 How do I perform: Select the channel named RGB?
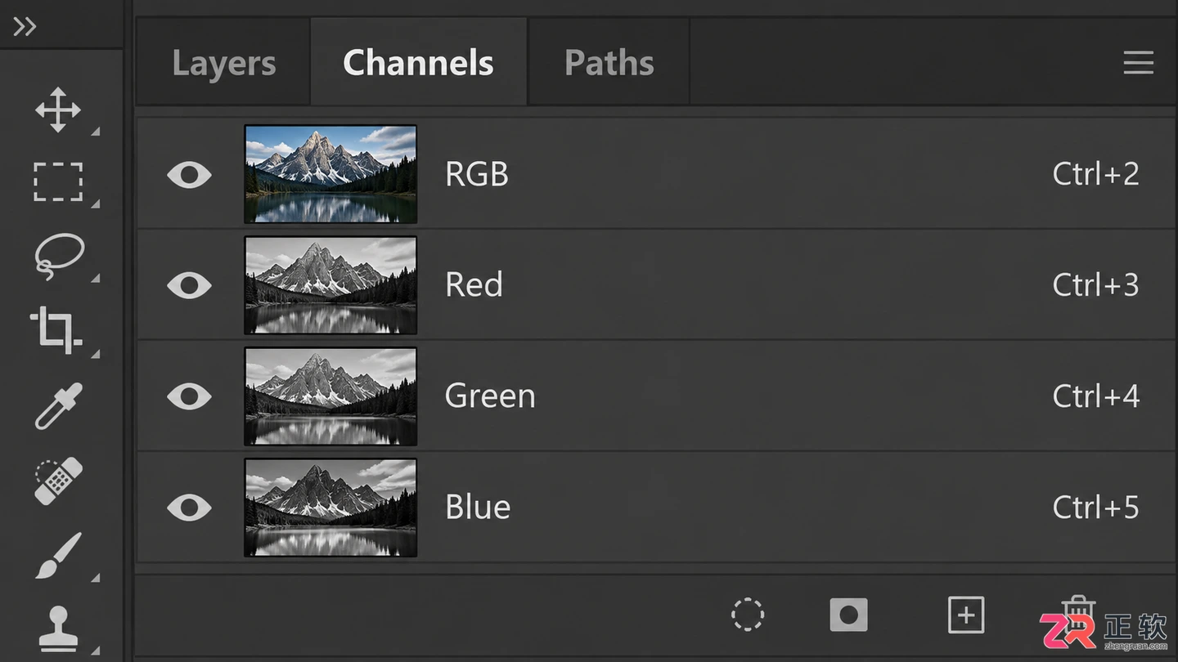point(655,174)
